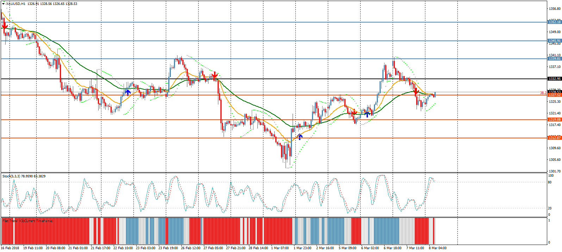Select the black 1332.95 price label
Image resolution: width=562 pixels, height=252 pixels.
(x=554, y=79)
